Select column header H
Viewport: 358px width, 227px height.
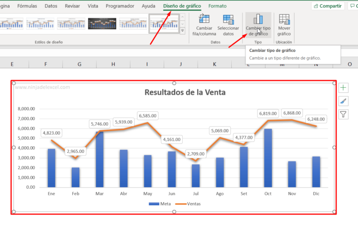(113, 64)
